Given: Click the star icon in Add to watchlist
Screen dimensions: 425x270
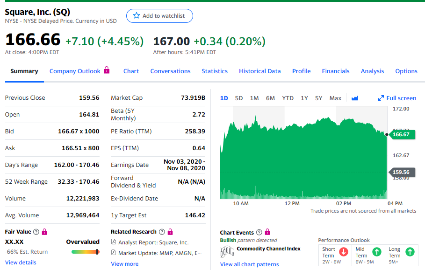Looking at the screenshot, I should [137, 16].
